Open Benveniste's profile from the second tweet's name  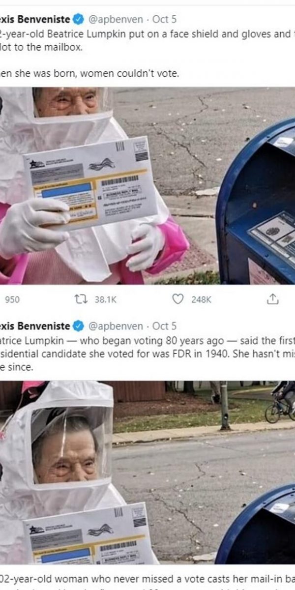point(35,326)
